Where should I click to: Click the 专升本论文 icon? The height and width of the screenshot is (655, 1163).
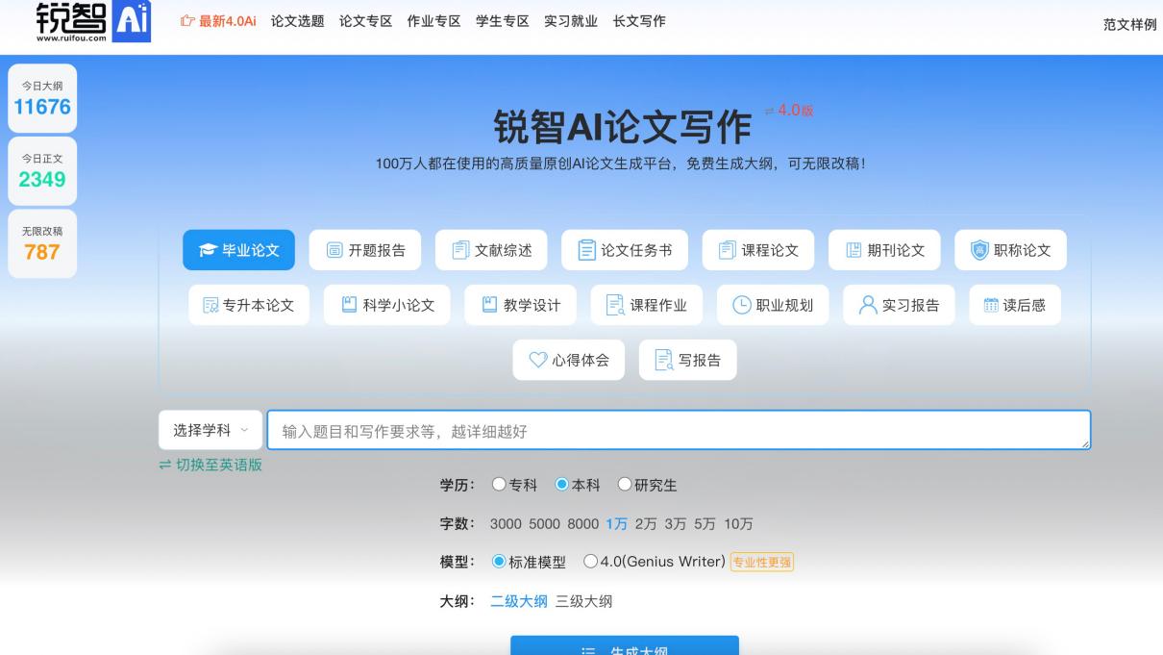pos(210,305)
